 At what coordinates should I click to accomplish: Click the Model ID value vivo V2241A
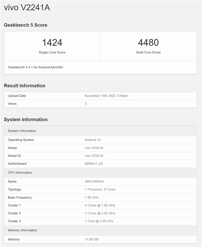pyautogui.click(x=94, y=156)
